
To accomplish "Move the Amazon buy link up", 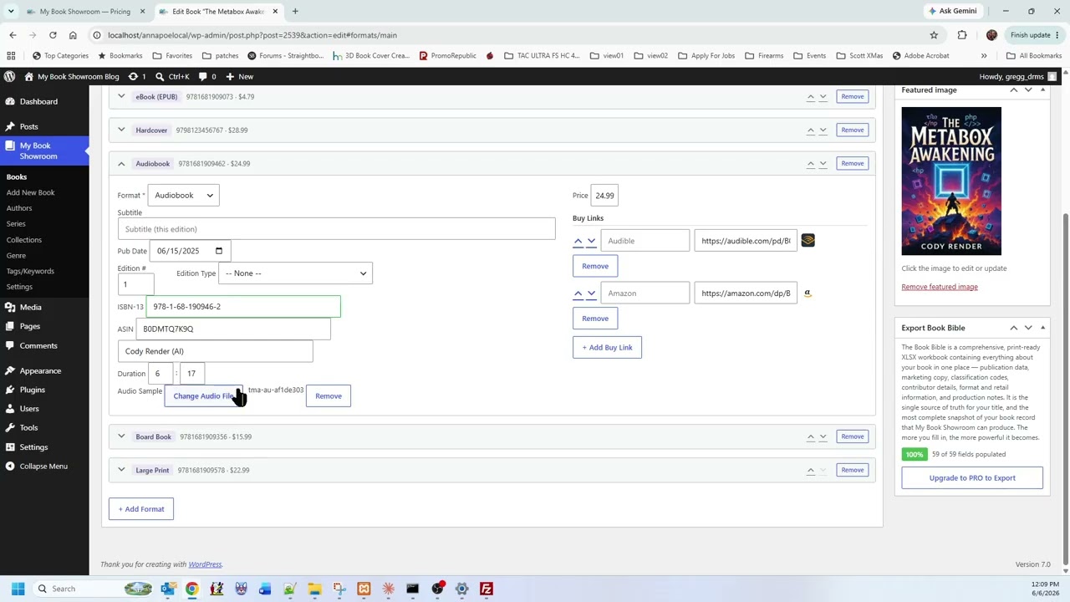I will pos(578,293).
